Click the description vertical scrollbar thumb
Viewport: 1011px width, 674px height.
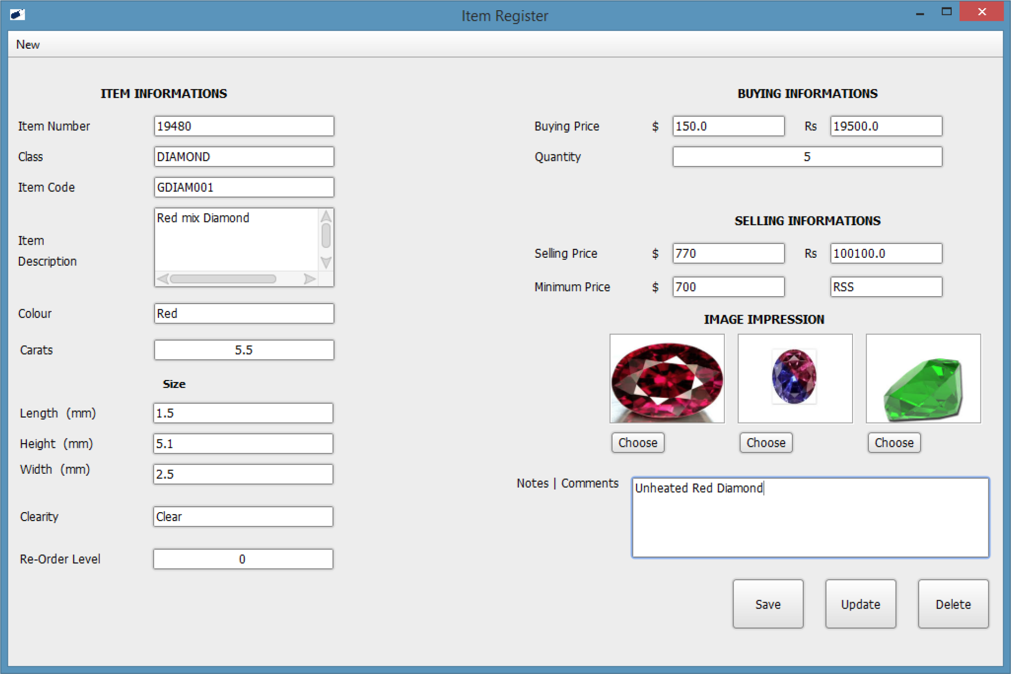tap(326, 236)
